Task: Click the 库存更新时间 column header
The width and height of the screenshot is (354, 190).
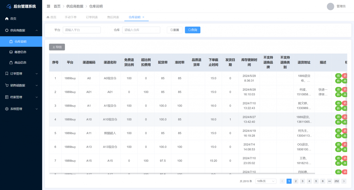Action: (x=249, y=63)
